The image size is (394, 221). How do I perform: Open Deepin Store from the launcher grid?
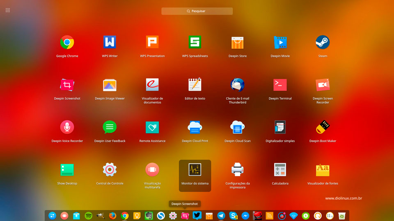pos(238,42)
